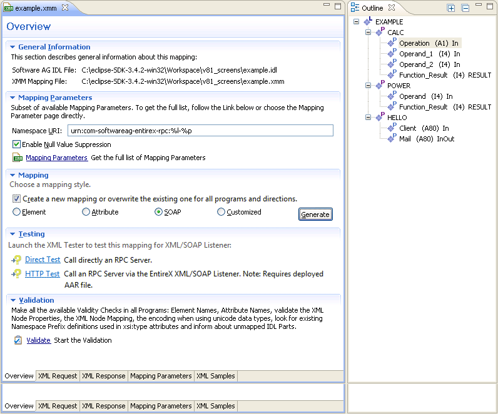The image size is (498, 414).
Task: Click the Collapse All icon in Outline toolbar
Action: click(x=465, y=8)
